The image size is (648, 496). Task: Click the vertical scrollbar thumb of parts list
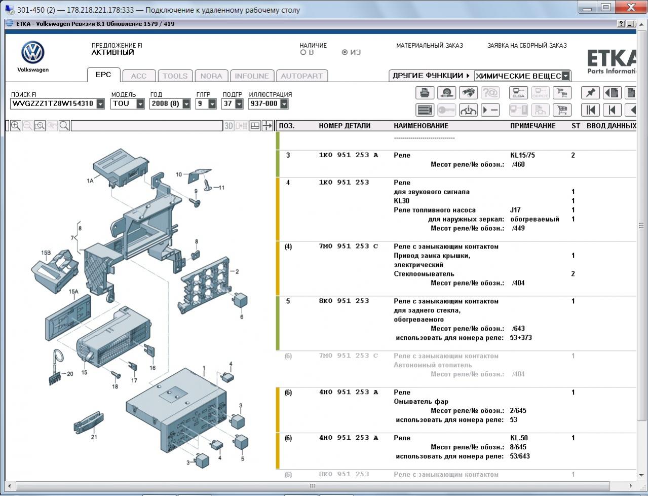(x=640, y=226)
